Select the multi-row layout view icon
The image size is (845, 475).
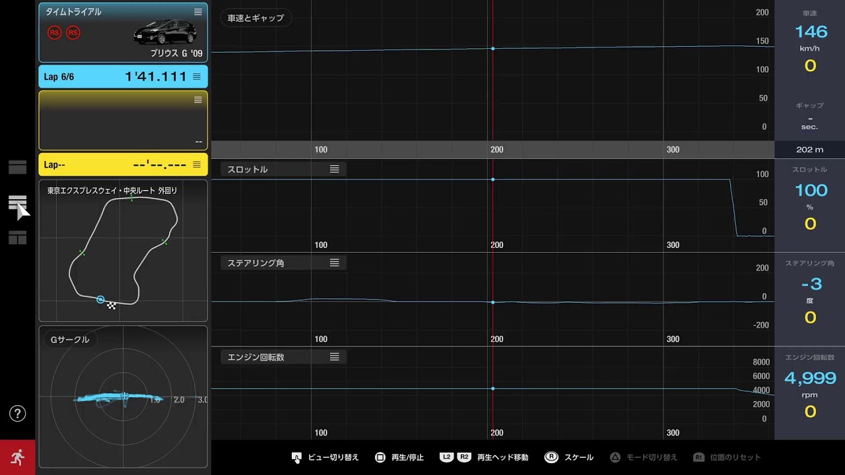click(18, 203)
